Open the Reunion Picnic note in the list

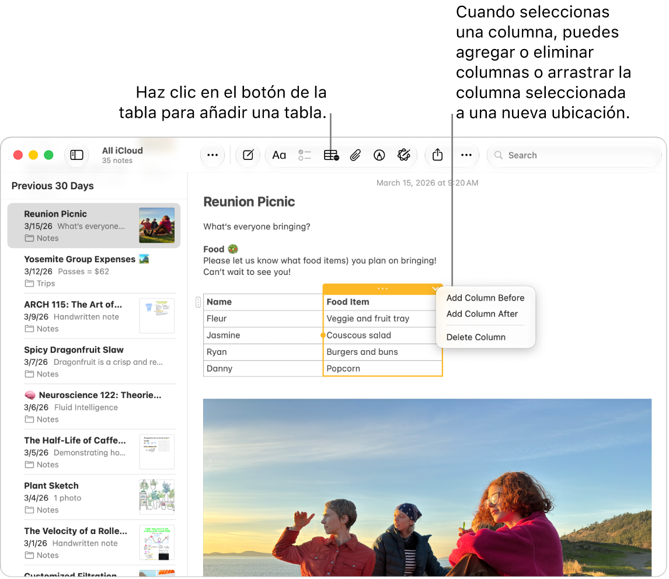(94, 225)
